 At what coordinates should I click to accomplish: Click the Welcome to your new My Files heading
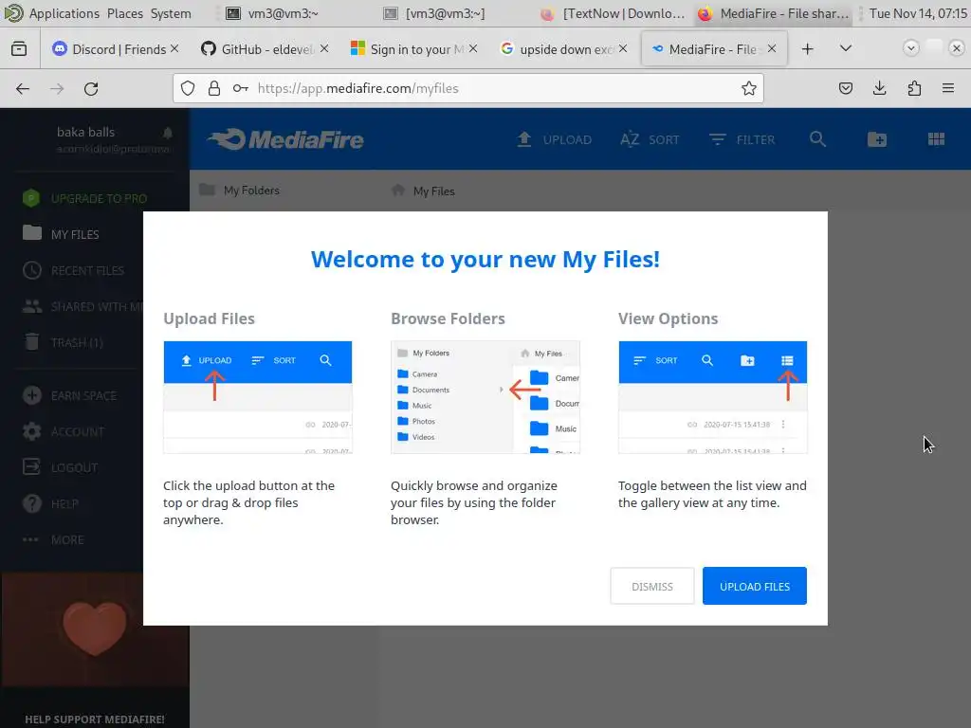tap(485, 259)
